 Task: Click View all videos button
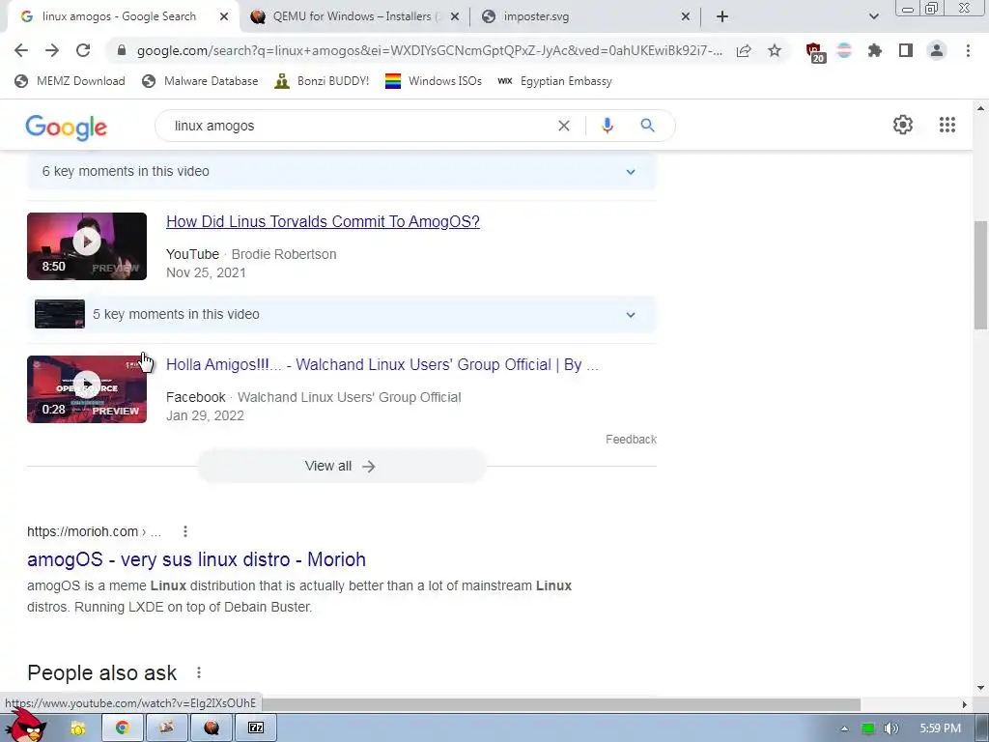tap(342, 466)
